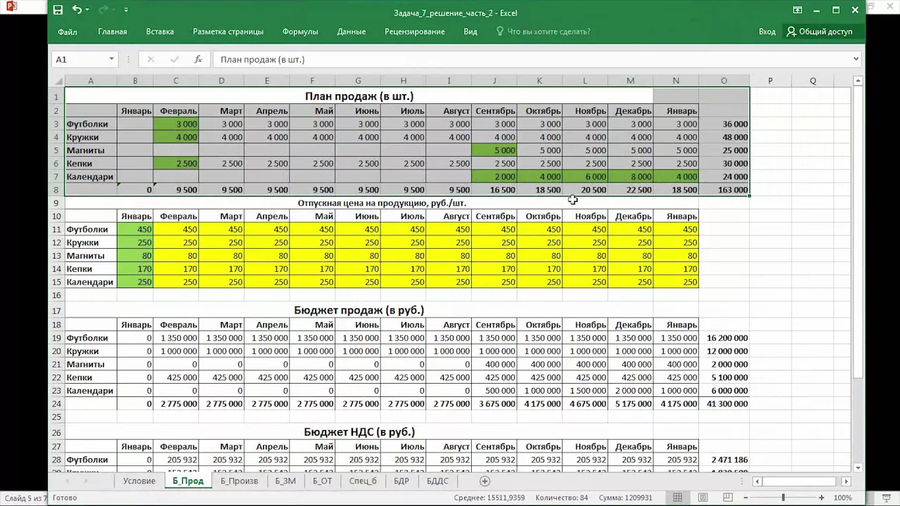Click the Что вы хотите сделать search field
Viewport: 900px width, 506px height.
click(544, 32)
